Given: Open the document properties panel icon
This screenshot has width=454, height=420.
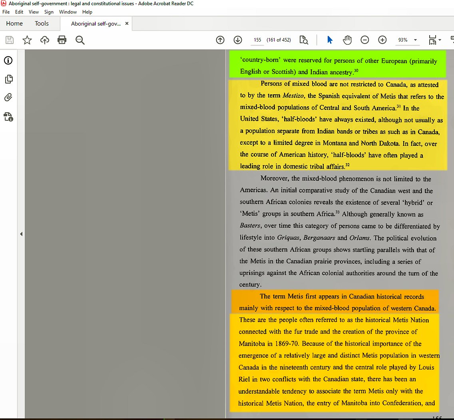Looking at the screenshot, I should click(8, 117).
